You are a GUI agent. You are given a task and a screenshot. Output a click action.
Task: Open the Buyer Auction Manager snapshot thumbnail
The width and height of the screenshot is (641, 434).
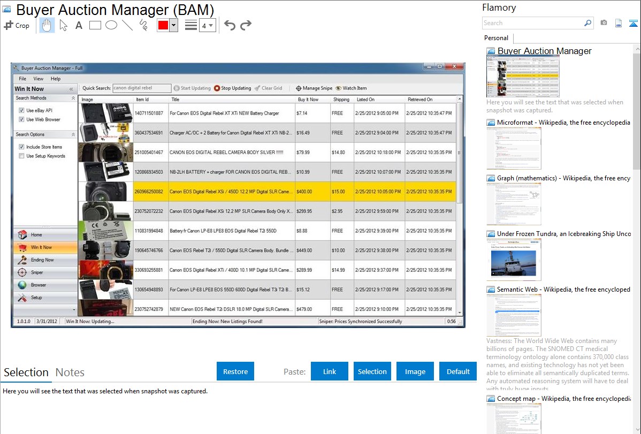(523, 77)
